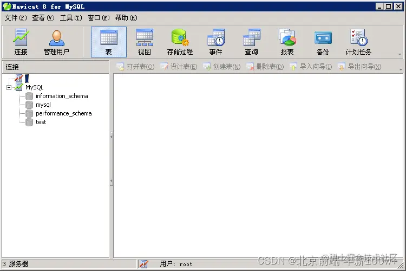Viewport: 406px width, 271px height.
Task: Open the 窗口(W) menu
Action: (99, 18)
